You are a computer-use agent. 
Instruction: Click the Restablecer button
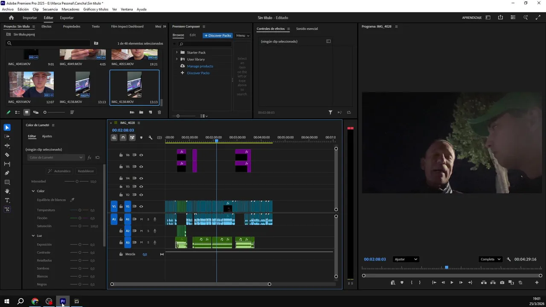click(x=86, y=171)
